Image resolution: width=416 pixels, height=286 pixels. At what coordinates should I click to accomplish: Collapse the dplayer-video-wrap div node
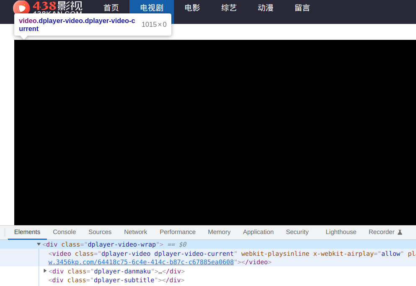39,244
